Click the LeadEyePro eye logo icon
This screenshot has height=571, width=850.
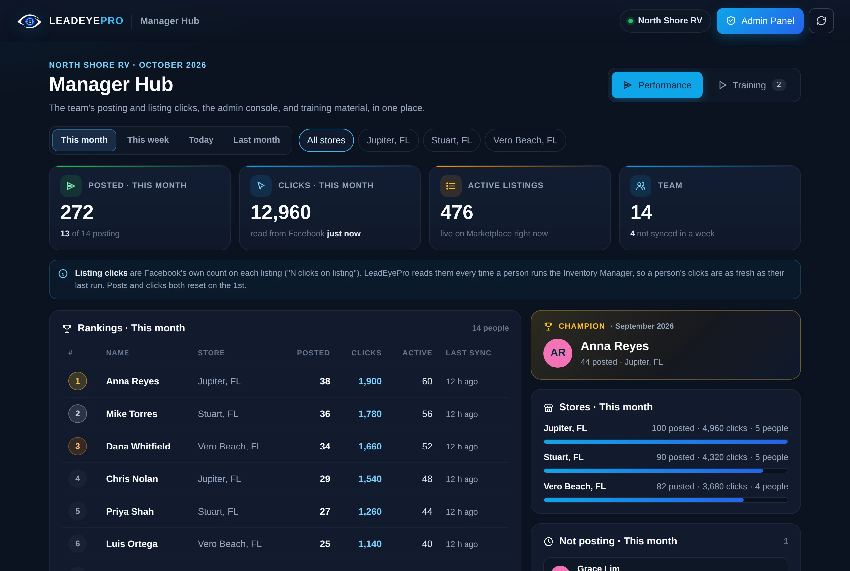30,21
